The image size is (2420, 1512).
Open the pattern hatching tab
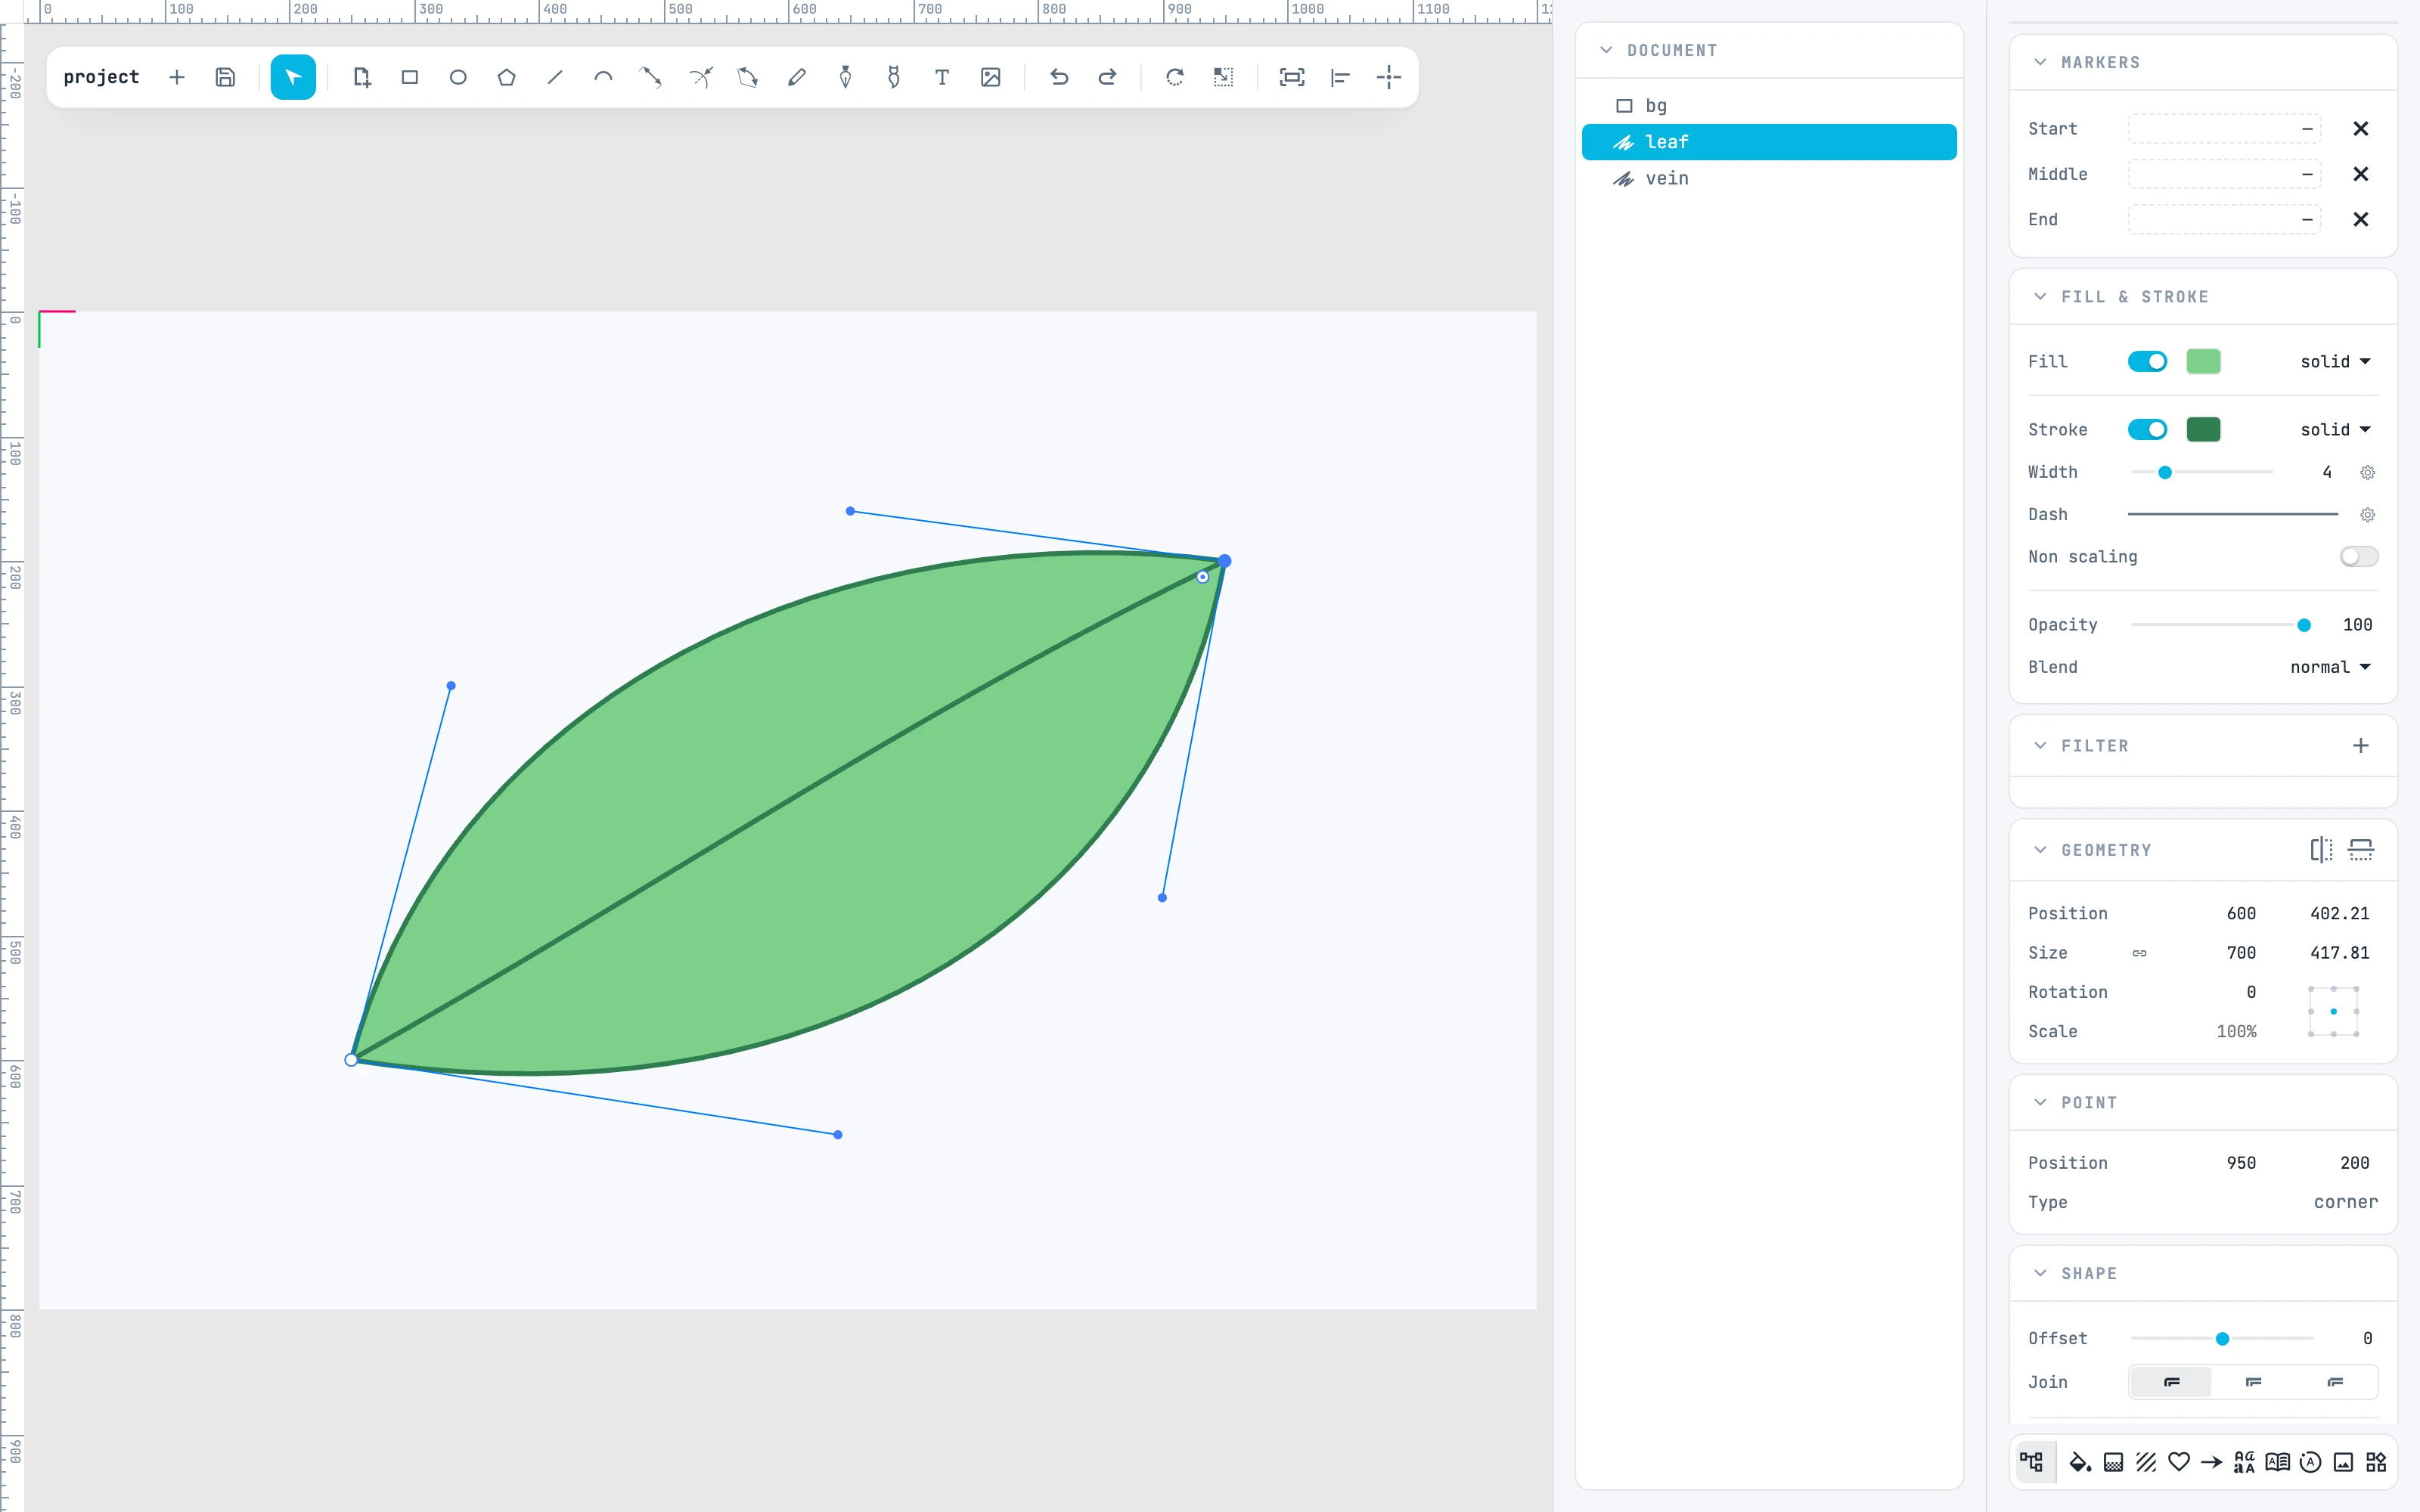[2146, 1462]
